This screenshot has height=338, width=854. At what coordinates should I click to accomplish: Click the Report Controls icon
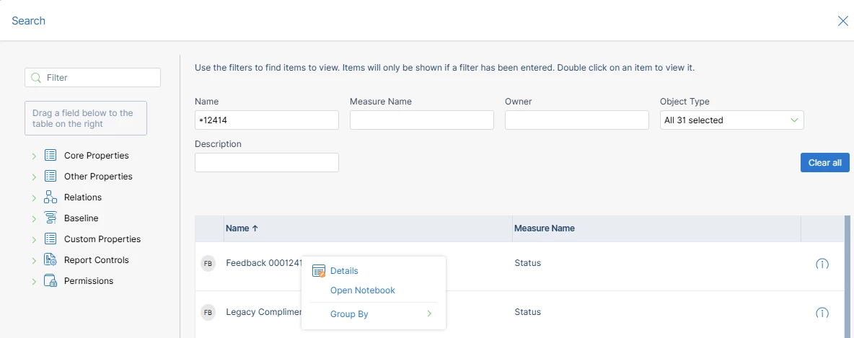(x=50, y=260)
